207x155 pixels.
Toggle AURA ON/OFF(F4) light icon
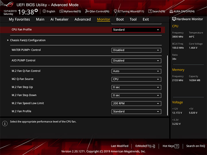click(171, 11)
